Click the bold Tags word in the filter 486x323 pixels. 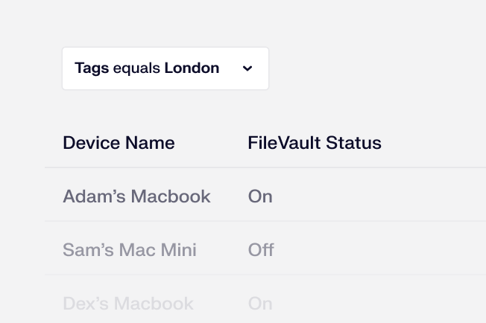pos(92,68)
